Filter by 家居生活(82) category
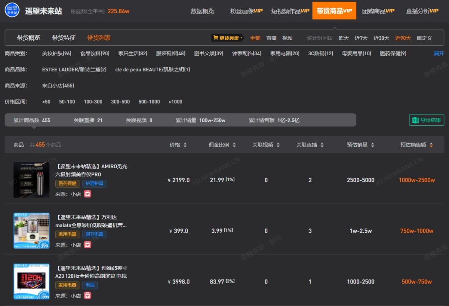 [x=133, y=54]
